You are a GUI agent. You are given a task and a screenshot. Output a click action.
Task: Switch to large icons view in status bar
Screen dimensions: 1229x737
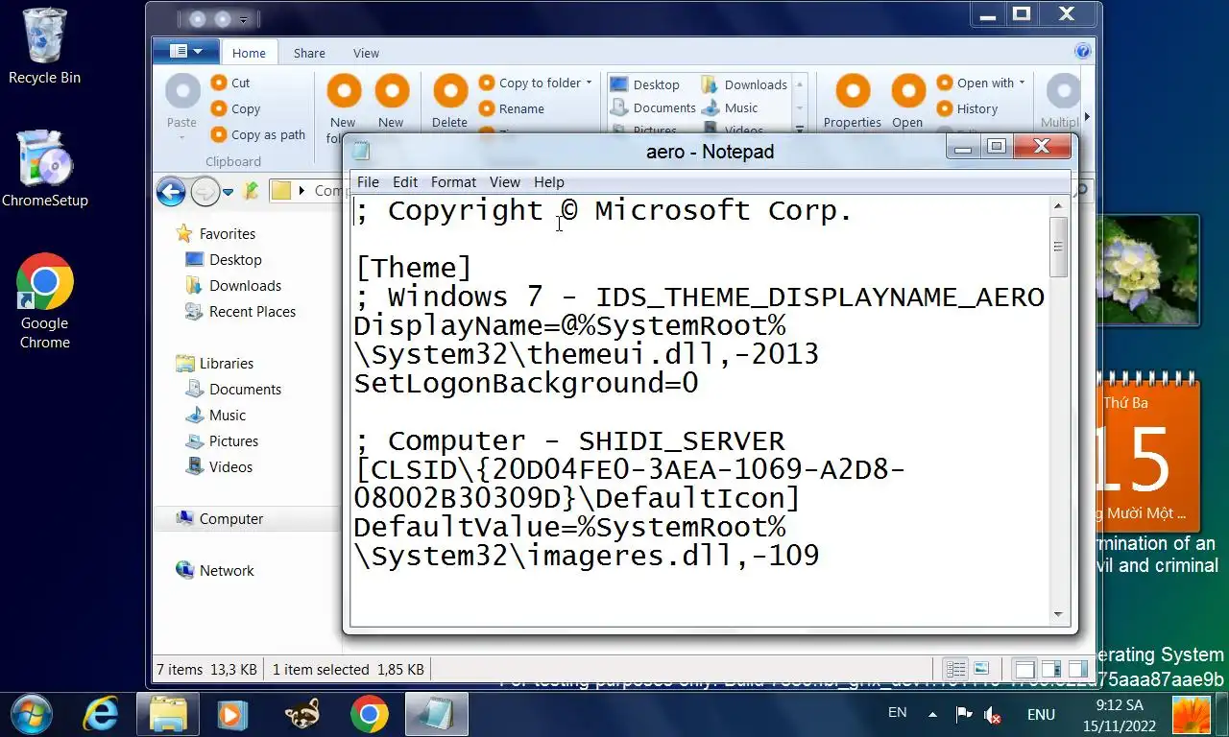(x=980, y=669)
